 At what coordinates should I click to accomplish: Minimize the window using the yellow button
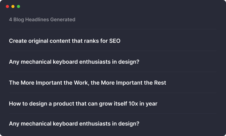(x=13, y=6)
